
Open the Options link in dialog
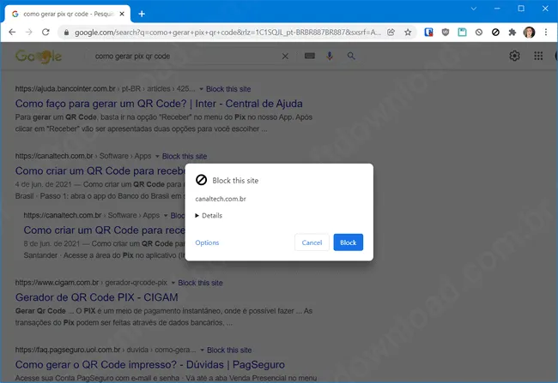click(x=207, y=242)
